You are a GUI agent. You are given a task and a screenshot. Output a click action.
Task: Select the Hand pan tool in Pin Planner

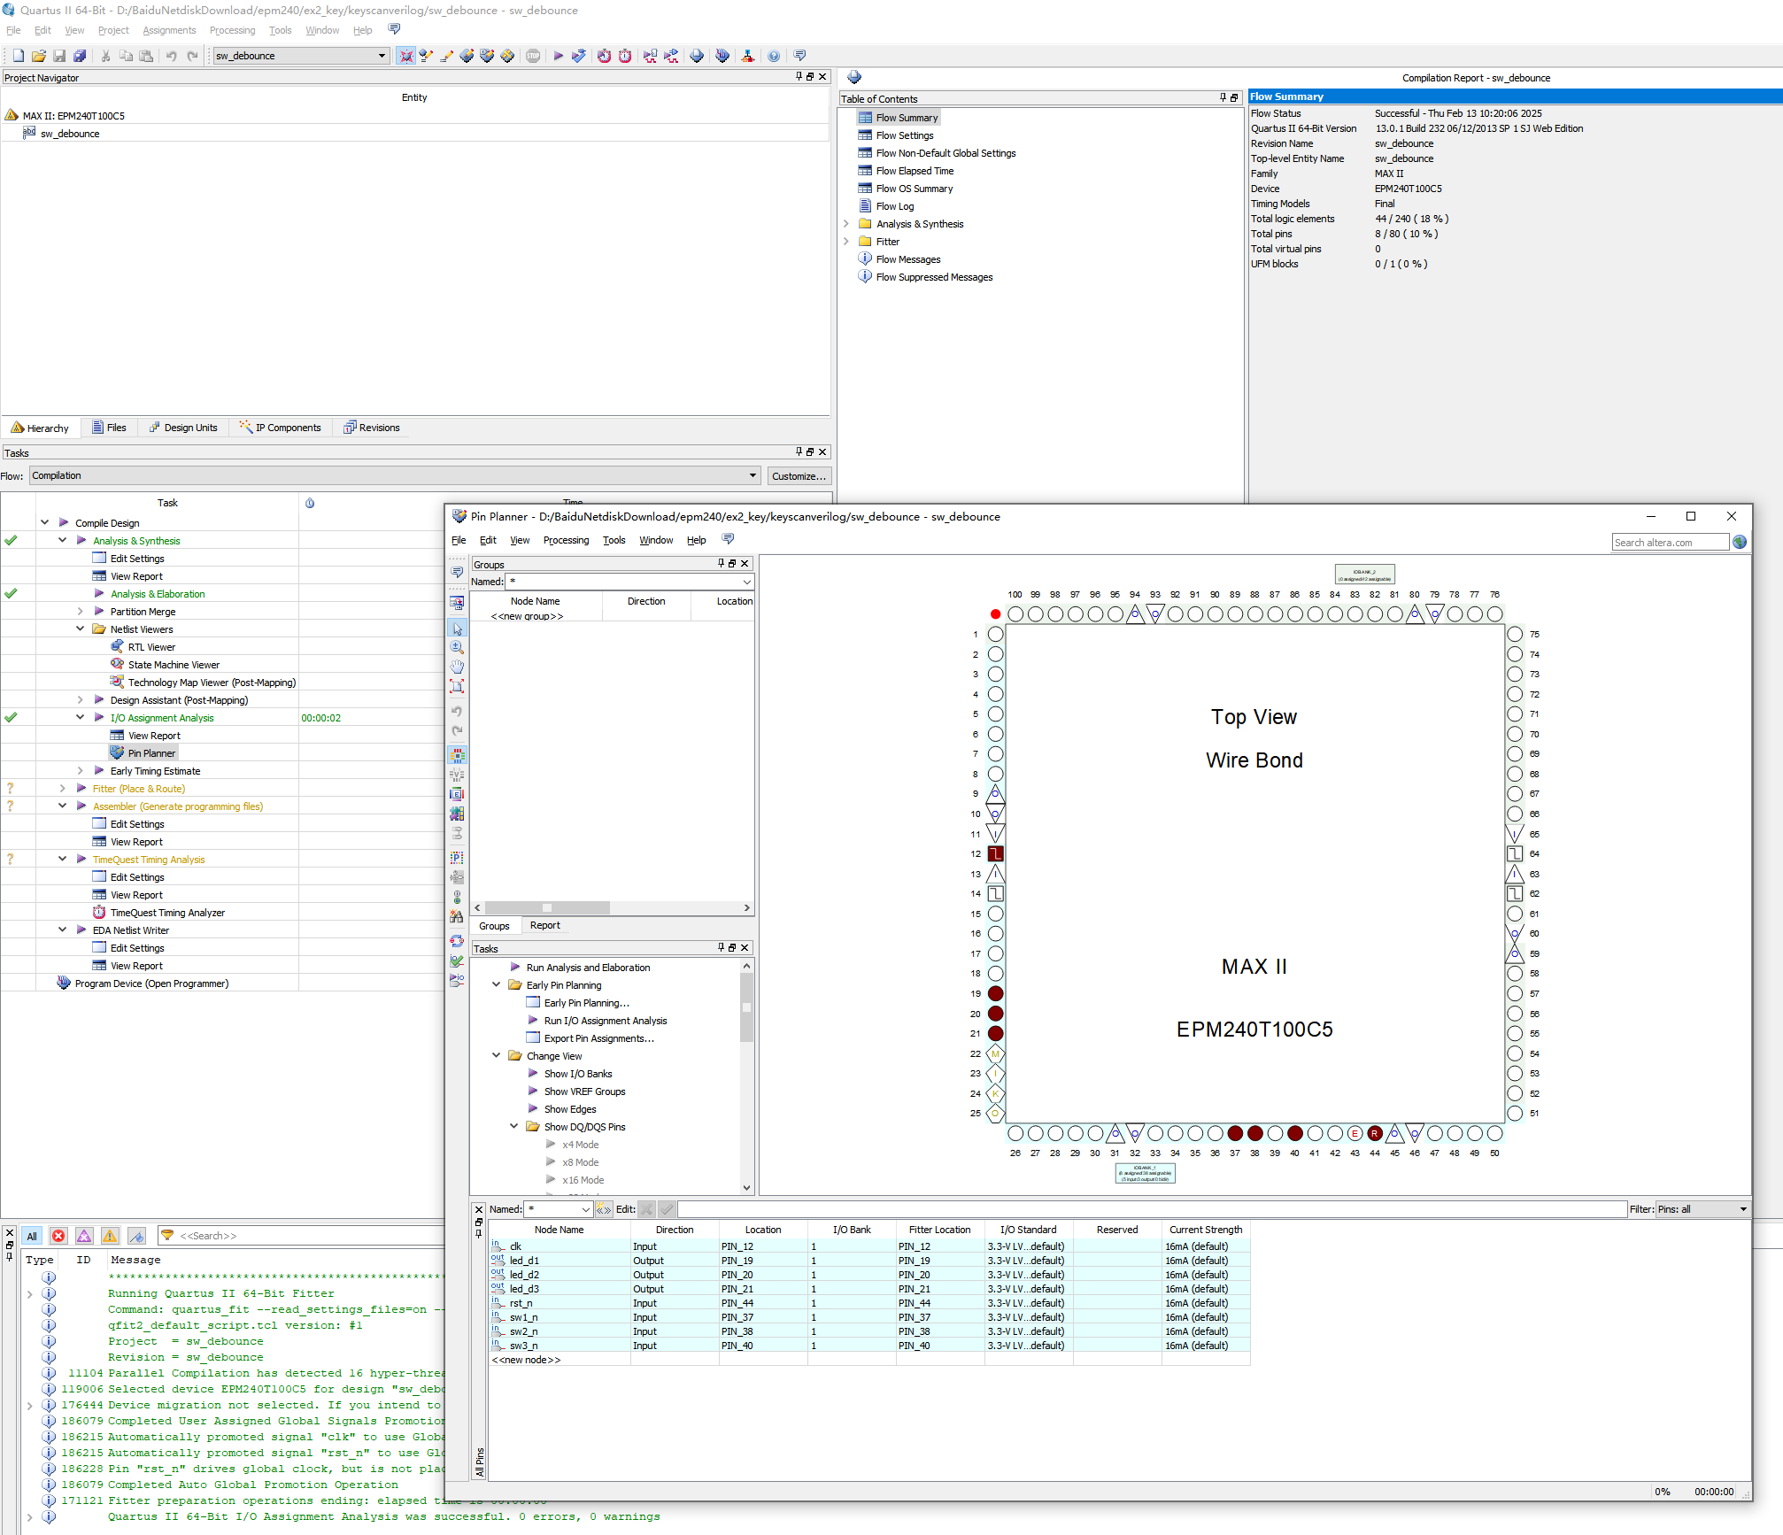[x=457, y=667]
